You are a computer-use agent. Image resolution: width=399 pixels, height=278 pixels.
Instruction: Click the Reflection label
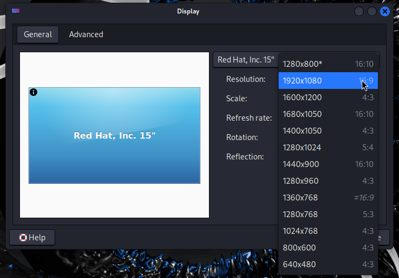(245, 157)
